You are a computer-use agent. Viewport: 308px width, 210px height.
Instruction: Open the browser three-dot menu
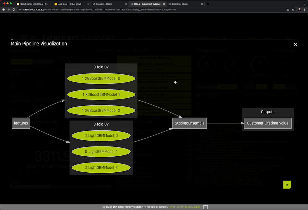click(x=304, y=10)
